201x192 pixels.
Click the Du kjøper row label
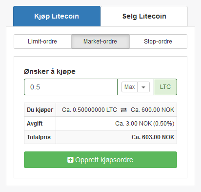point(40,110)
